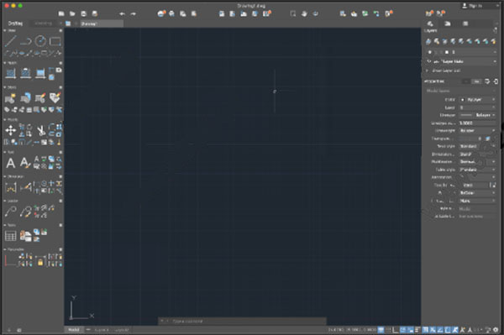The image size is (504, 335).
Task: Select the Circle tool in the Draw set
Action: pyautogui.click(x=40, y=41)
